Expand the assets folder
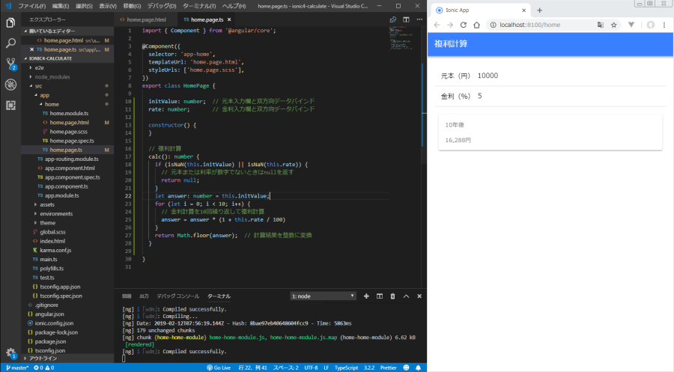Screen dimensions: 674x372 click(x=46, y=204)
